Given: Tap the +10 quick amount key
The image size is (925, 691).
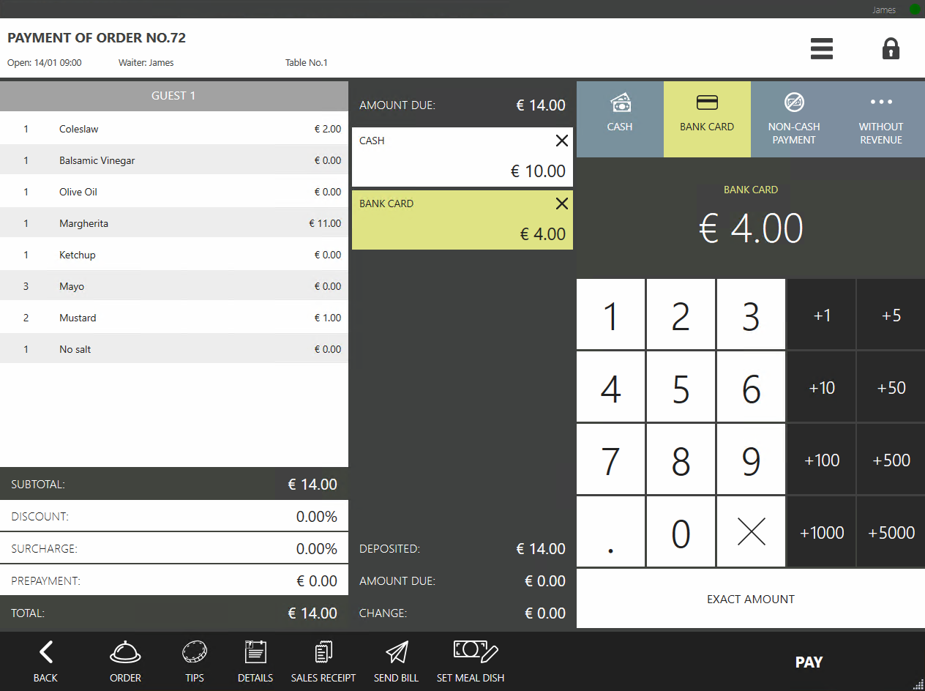Looking at the screenshot, I should pos(822,388).
